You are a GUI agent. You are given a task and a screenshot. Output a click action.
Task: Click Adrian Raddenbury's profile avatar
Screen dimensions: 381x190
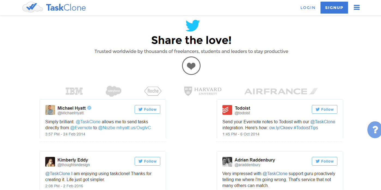click(227, 162)
